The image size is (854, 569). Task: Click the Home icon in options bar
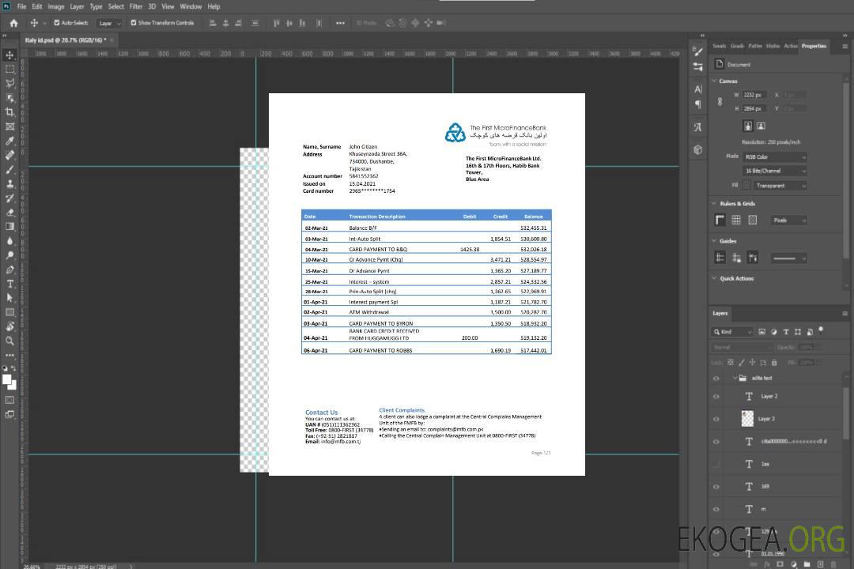pyautogui.click(x=13, y=23)
